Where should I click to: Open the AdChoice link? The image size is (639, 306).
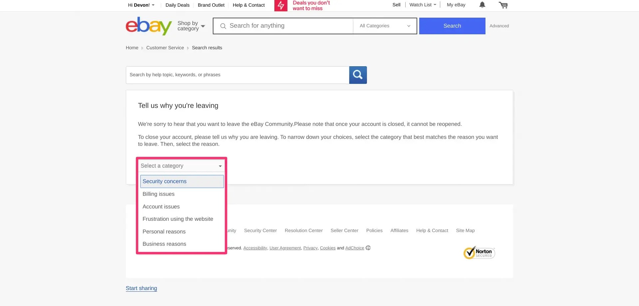coord(355,248)
